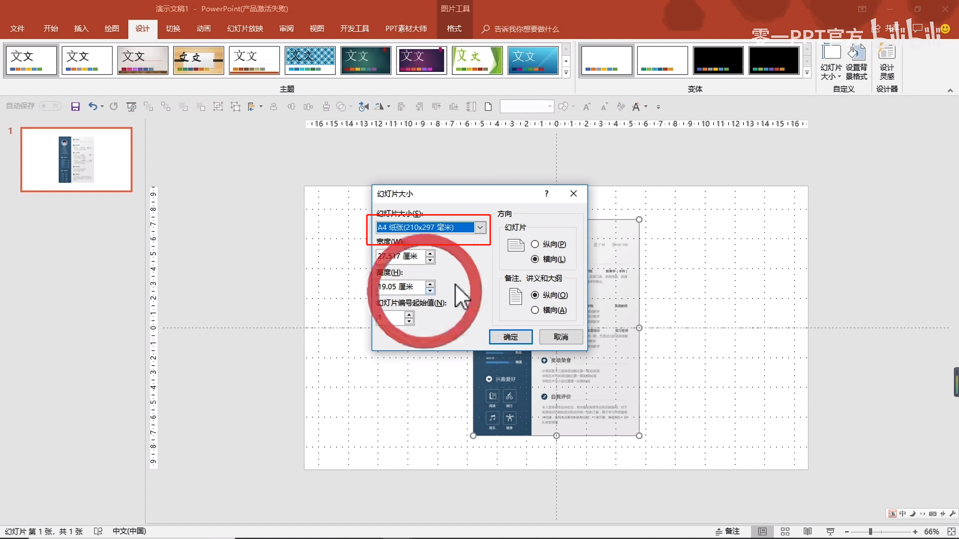Image resolution: width=959 pixels, height=539 pixels.
Task: Choose the first white variant swatch
Action: [606, 60]
